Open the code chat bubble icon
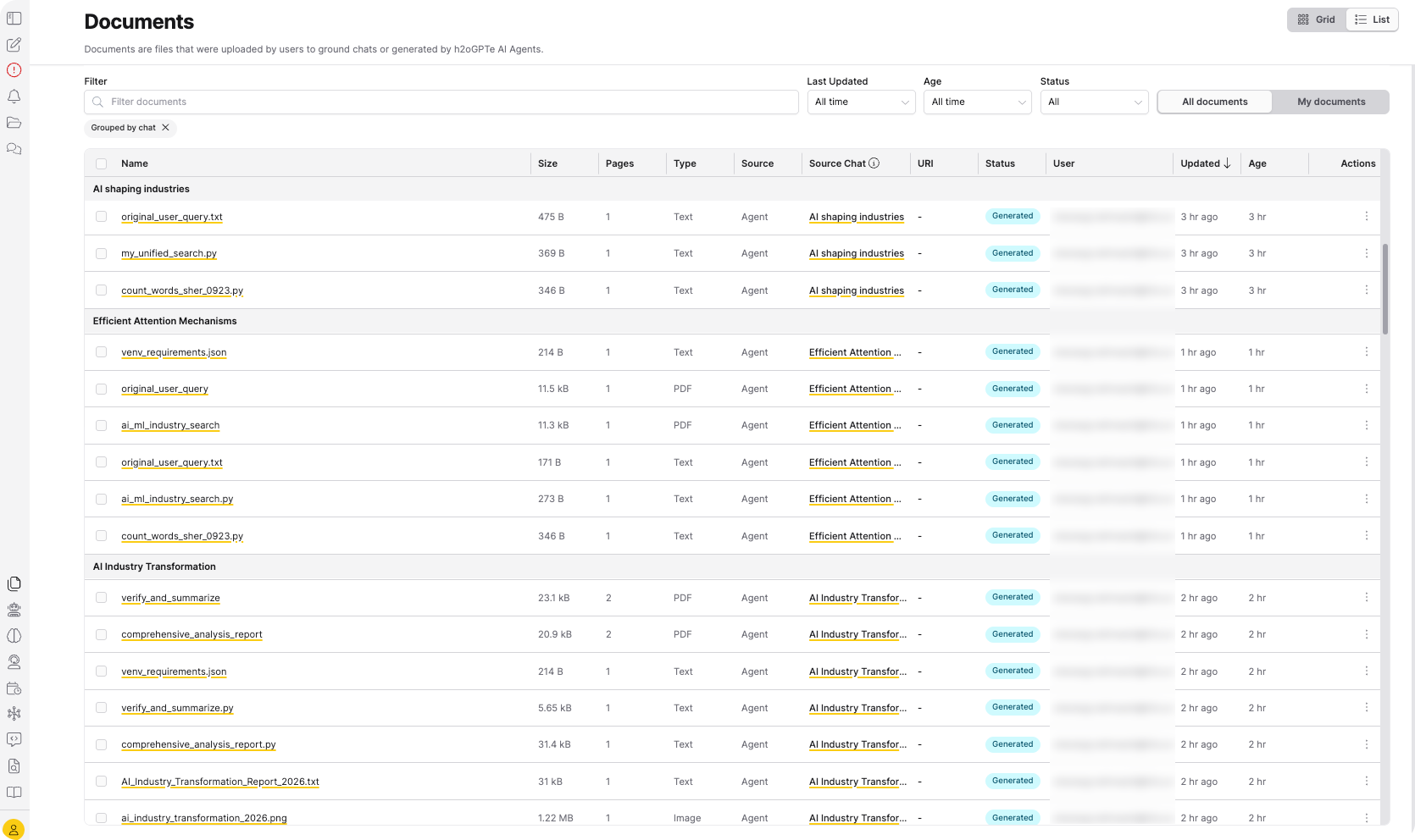The image size is (1415, 840). pyautogui.click(x=14, y=740)
